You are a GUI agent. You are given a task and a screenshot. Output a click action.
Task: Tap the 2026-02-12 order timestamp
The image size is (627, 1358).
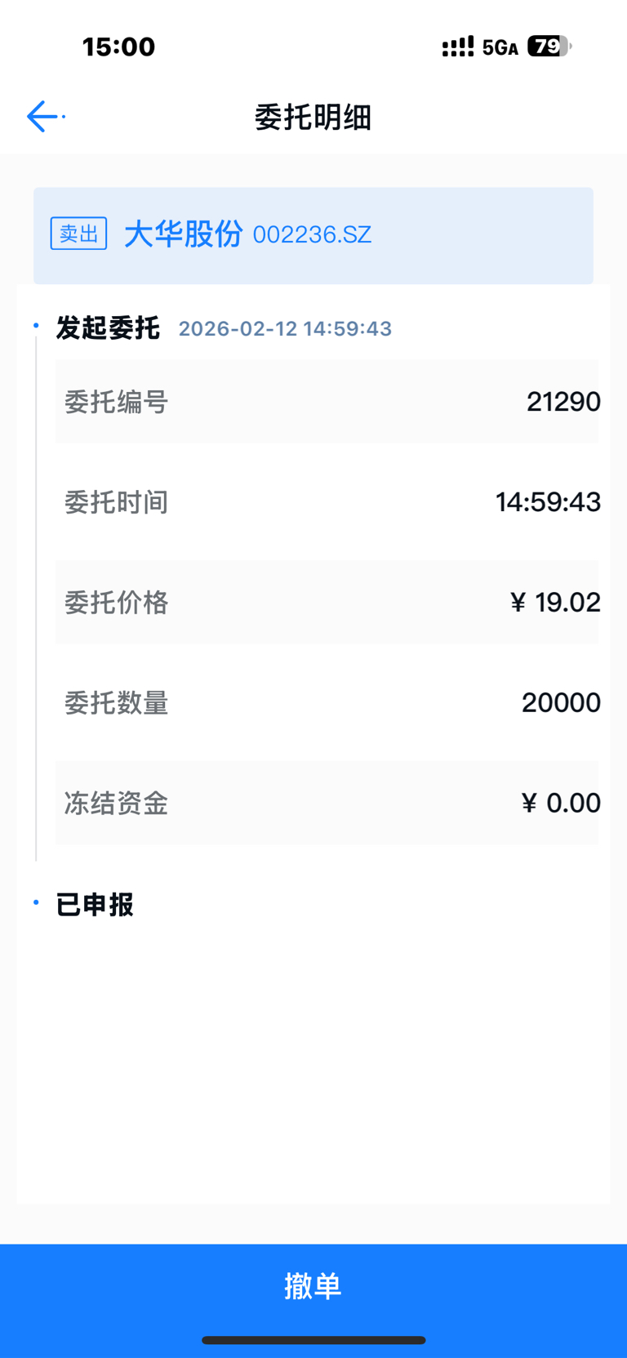(x=285, y=328)
